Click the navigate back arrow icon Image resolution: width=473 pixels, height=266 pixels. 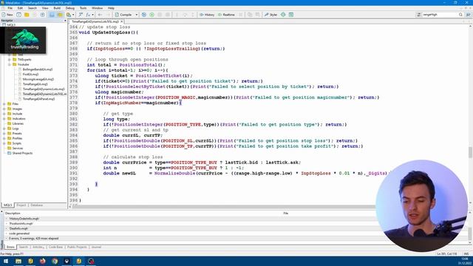[x=101, y=15]
